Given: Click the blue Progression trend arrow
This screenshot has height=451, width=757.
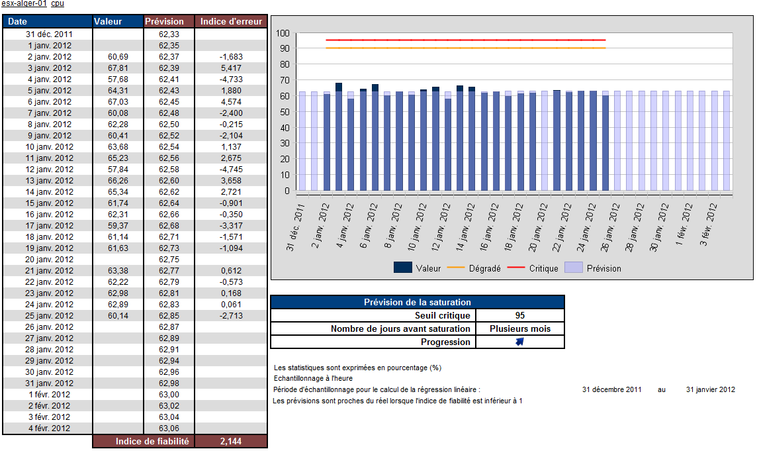Looking at the screenshot, I should click(x=519, y=342).
